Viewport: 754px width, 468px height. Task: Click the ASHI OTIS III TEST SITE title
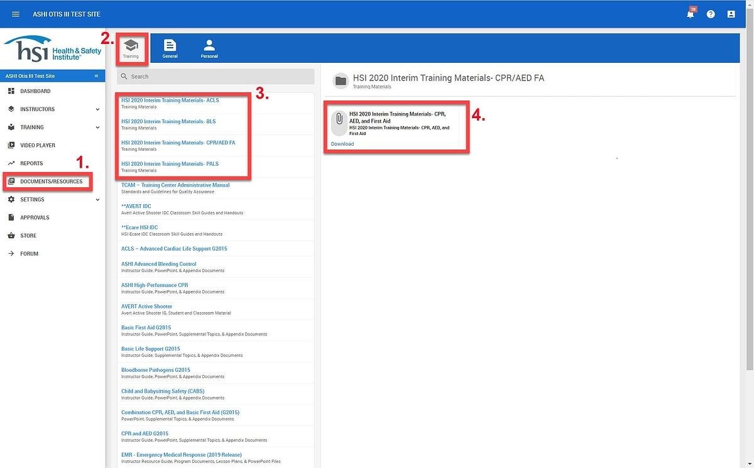click(67, 14)
